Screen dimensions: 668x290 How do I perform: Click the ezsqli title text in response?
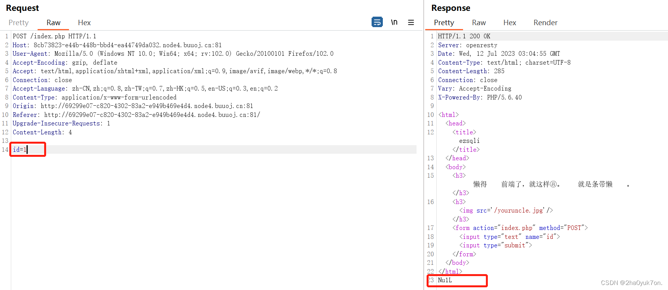(x=469, y=141)
